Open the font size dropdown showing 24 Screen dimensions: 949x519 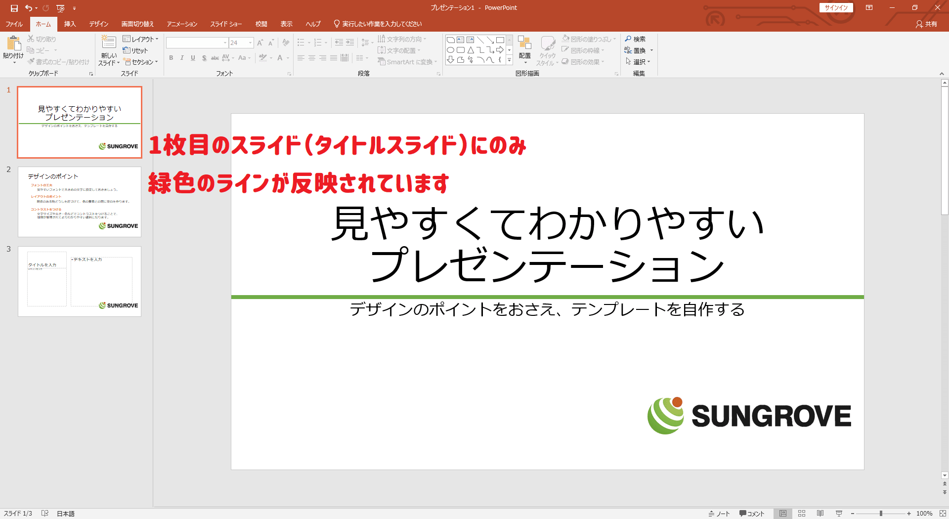tap(250, 43)
